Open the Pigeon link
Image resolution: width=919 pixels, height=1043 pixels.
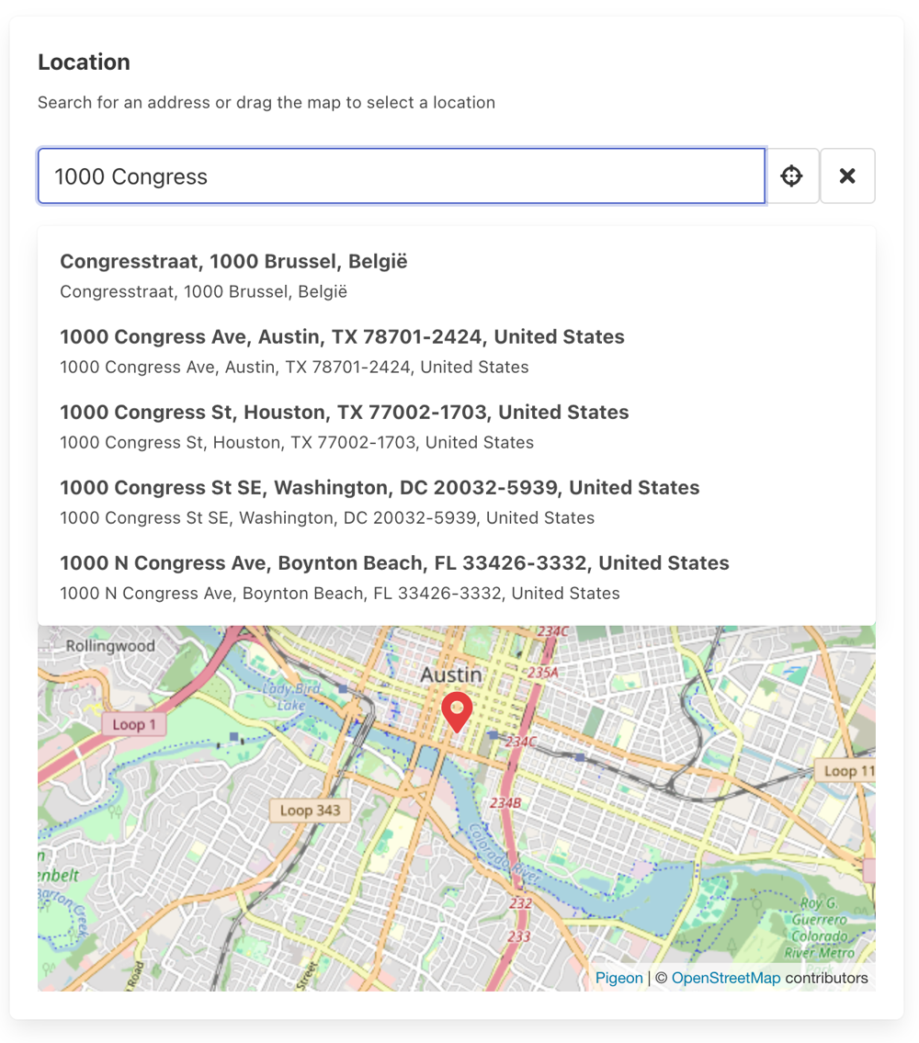point(618,978)
